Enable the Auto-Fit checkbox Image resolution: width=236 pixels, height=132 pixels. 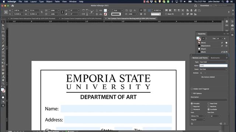point(166,14)
